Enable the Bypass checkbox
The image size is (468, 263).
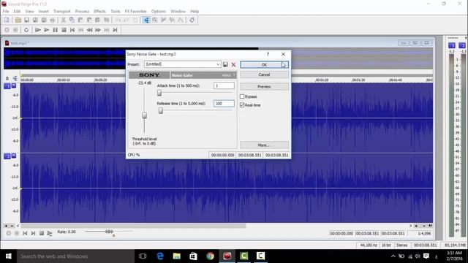tap(242, 96)
